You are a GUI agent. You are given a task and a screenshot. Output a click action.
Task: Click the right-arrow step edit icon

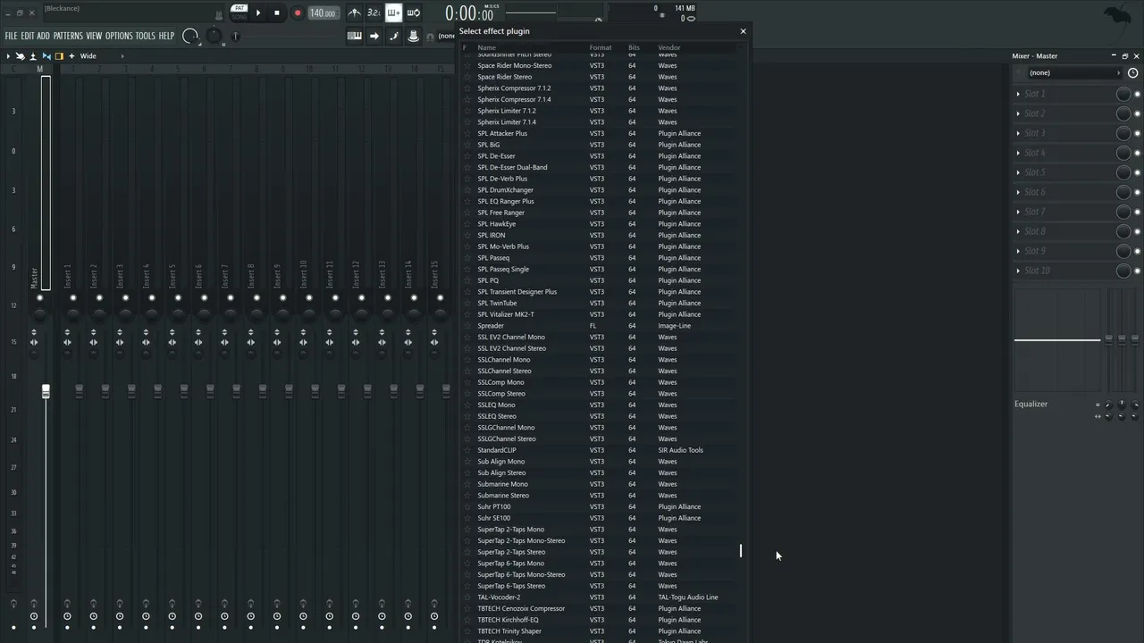pyautogui.click(x=374, y=36)
